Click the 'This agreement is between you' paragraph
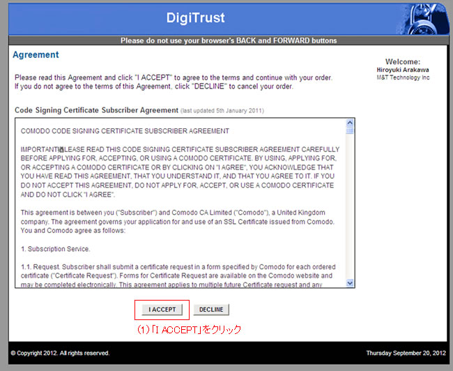453x371 pixels. pos(178,222)
